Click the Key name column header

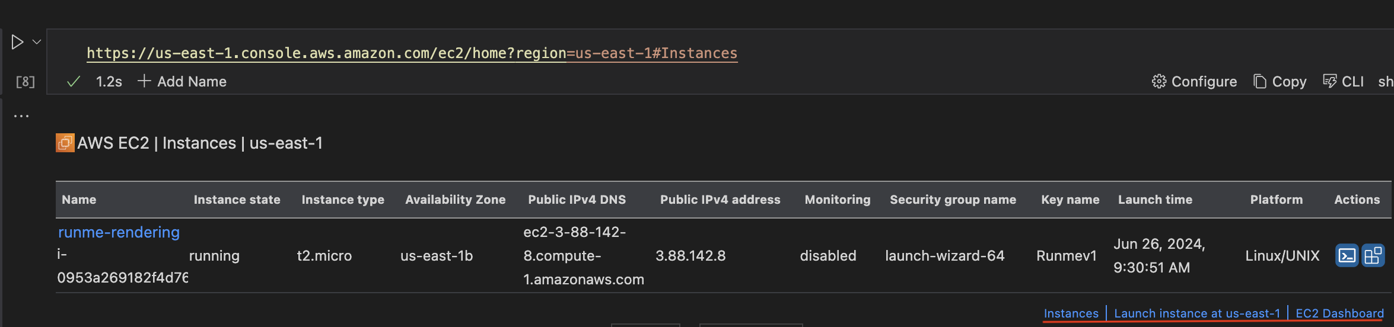click(1070, 200)
